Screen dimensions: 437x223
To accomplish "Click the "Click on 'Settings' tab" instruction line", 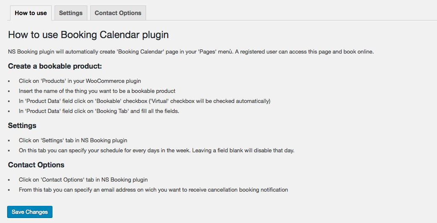I will [x=73, y=141].
